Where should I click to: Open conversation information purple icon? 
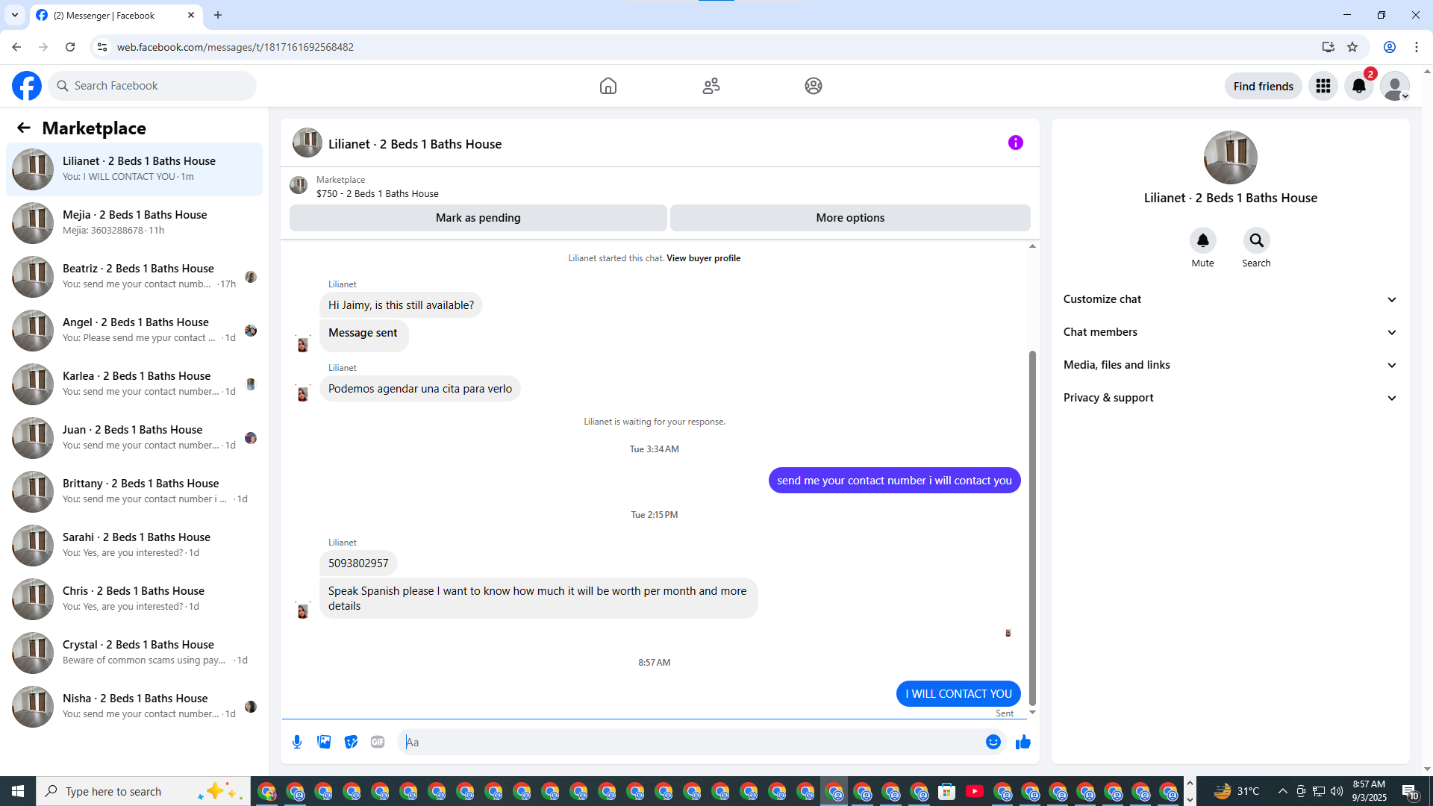click(x=1016, y=143)
